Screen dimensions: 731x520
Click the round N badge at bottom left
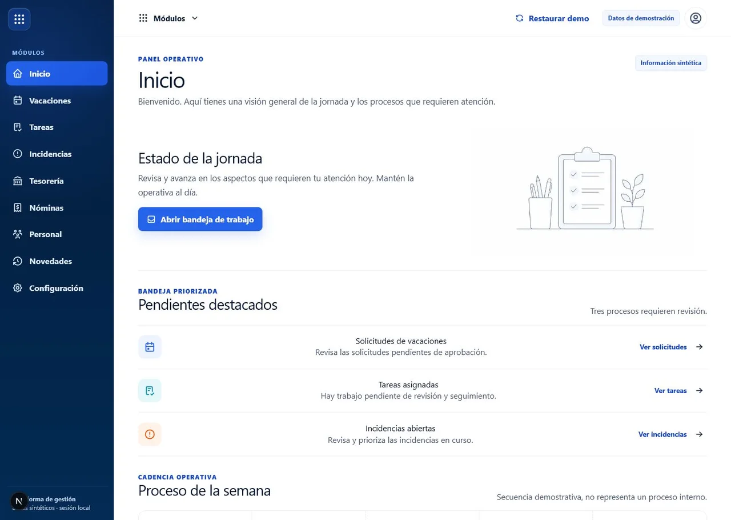tap(19, 501)
